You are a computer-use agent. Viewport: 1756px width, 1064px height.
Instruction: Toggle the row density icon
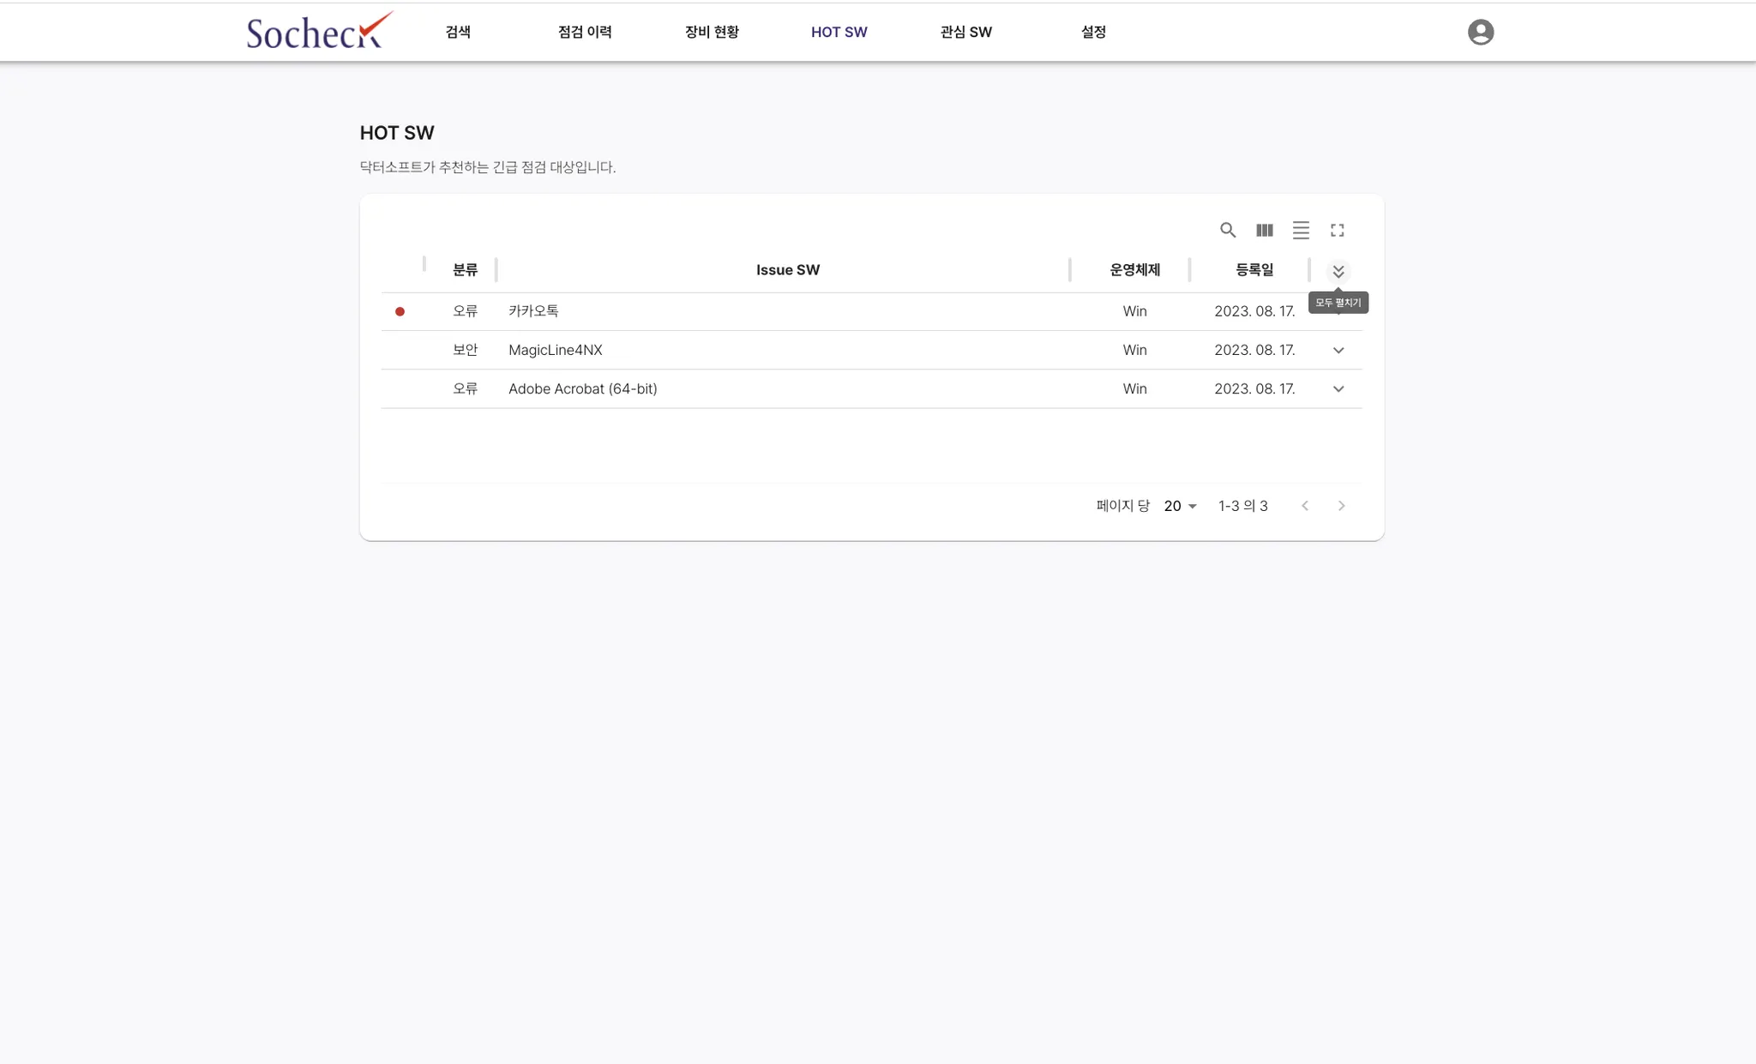(1301, 230)
